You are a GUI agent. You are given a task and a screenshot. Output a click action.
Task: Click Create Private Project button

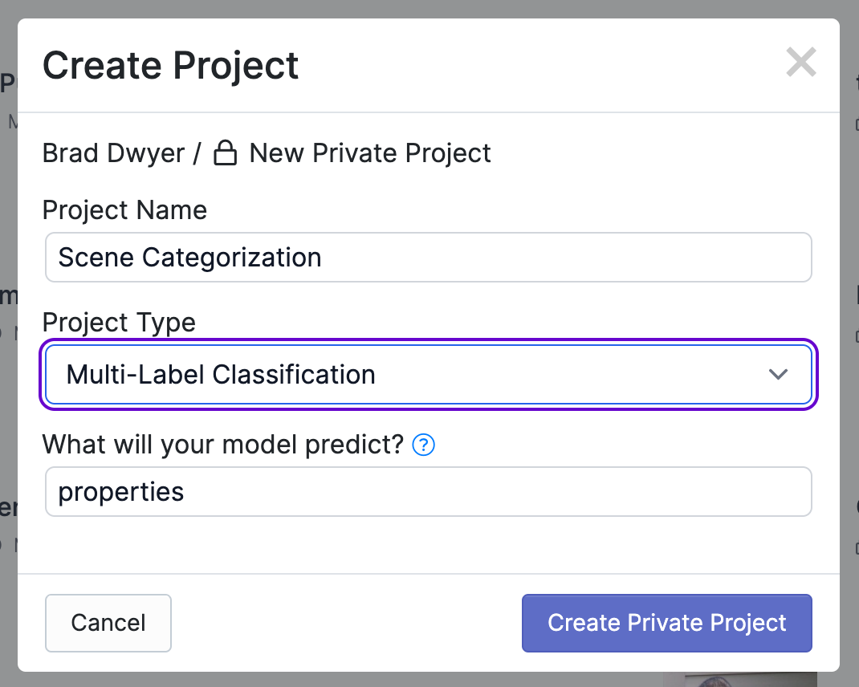click(666, 623)
